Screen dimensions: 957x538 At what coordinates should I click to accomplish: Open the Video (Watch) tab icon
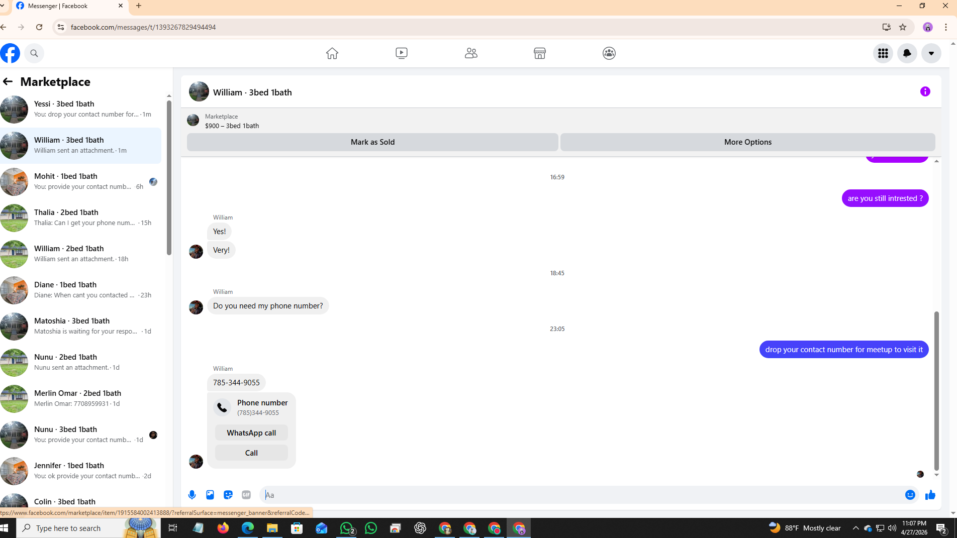pos(402,53)
